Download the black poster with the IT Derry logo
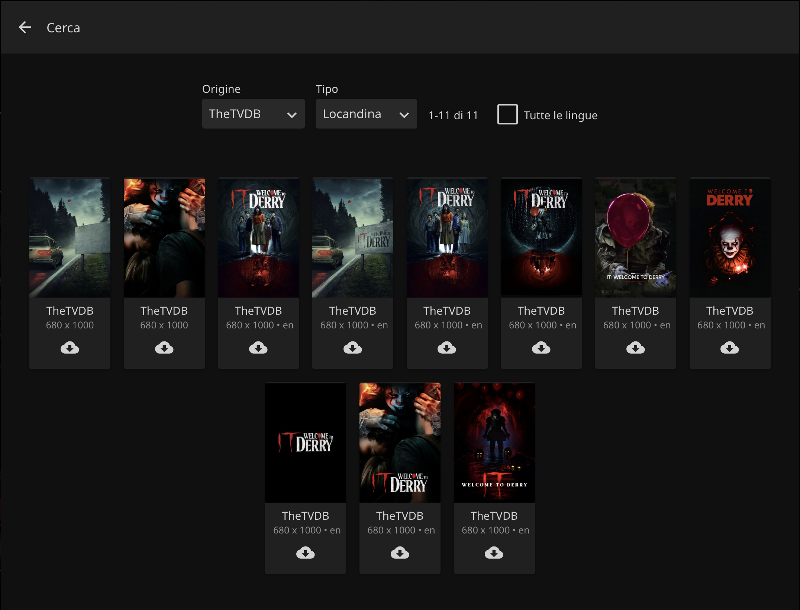 tap(305, 553)
